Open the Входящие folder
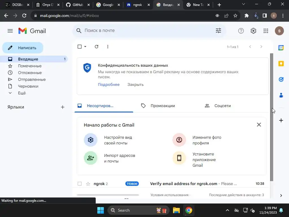Image resolution: width=289 pixels, height=217 pixels. point(34,59)
